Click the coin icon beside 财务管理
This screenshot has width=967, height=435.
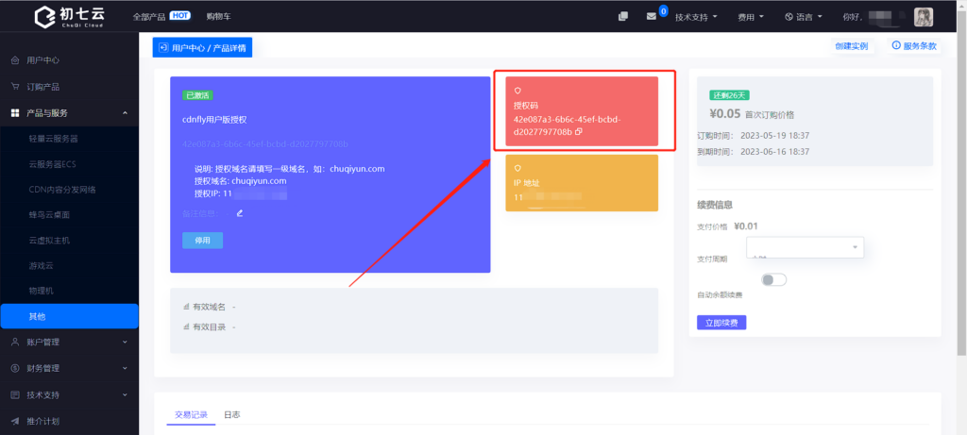15,368
